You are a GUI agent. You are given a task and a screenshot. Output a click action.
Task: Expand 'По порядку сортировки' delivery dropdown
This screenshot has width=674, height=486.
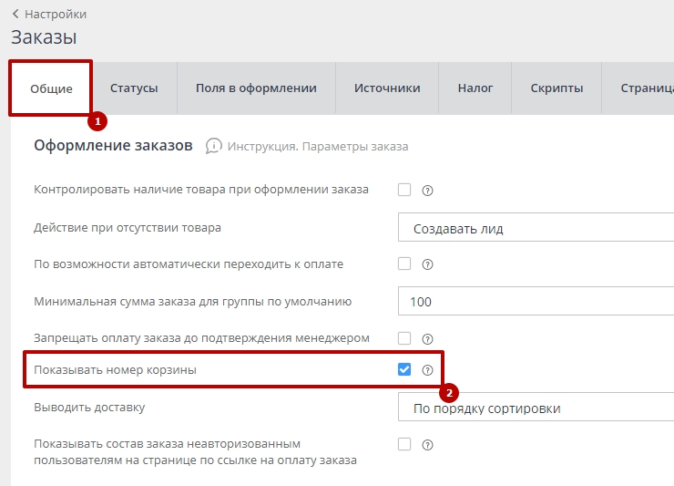[536, 408]
